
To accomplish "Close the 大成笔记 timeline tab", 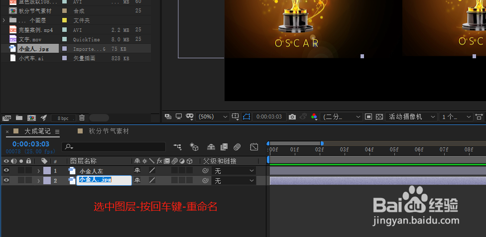I will pos(7,131).
